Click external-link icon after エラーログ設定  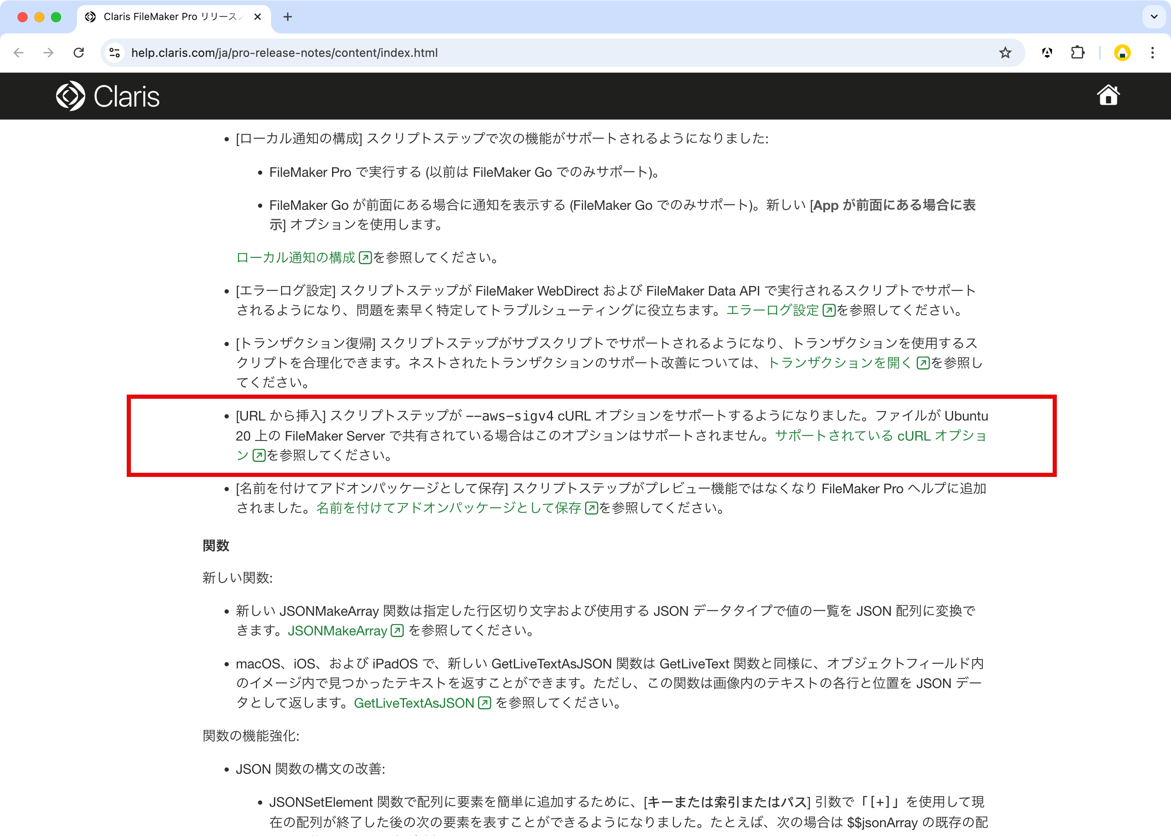click(829, 311)
